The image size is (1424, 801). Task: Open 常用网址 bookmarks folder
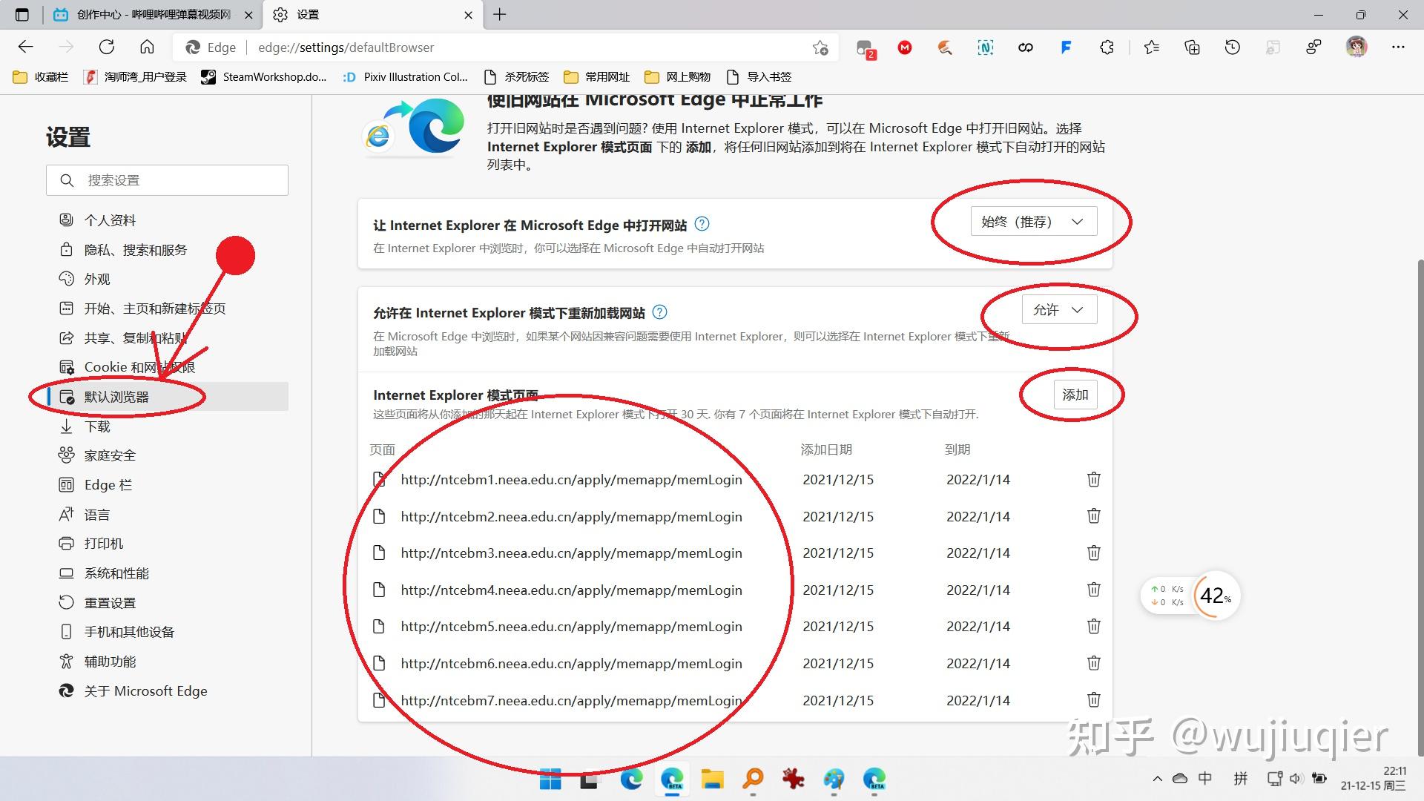(x=597, y=76)
